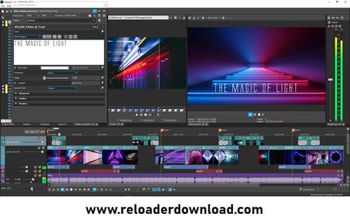This screenshot has width=350, height=222.
Task: Animate the Anchor Point keyframe icon
Action: (x=102, y=88)
